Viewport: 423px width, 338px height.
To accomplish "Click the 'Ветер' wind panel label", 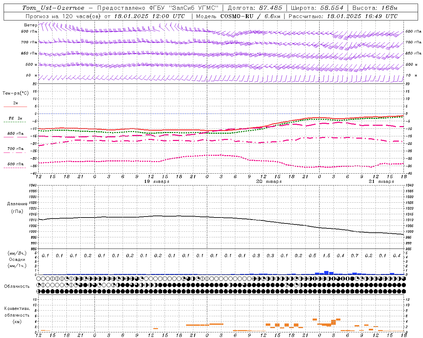I will [x=30, y=25].
